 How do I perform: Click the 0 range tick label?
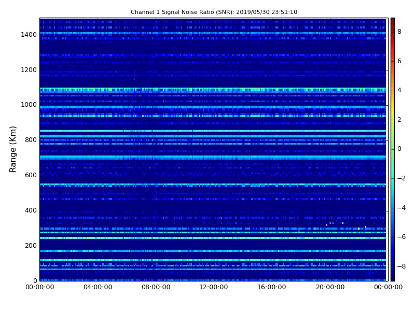(x=35, y=280)
